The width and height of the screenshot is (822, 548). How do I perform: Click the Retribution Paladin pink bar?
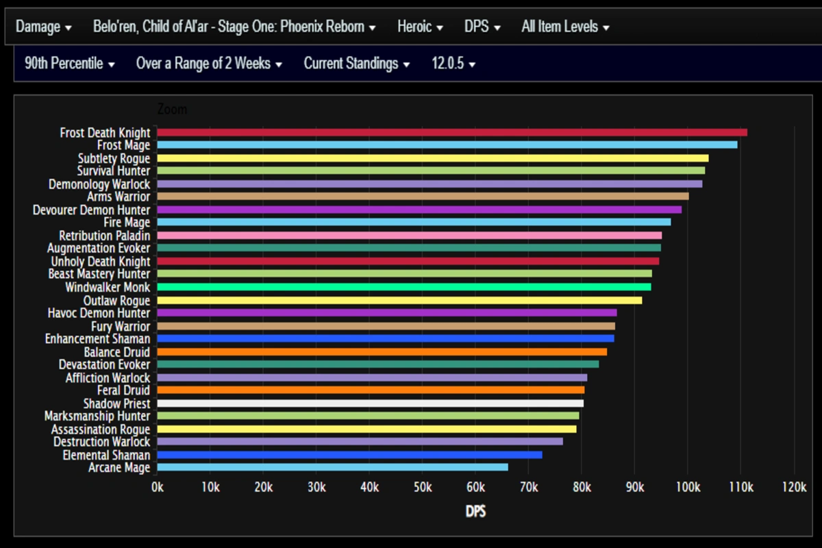click(x=410, y=235)
